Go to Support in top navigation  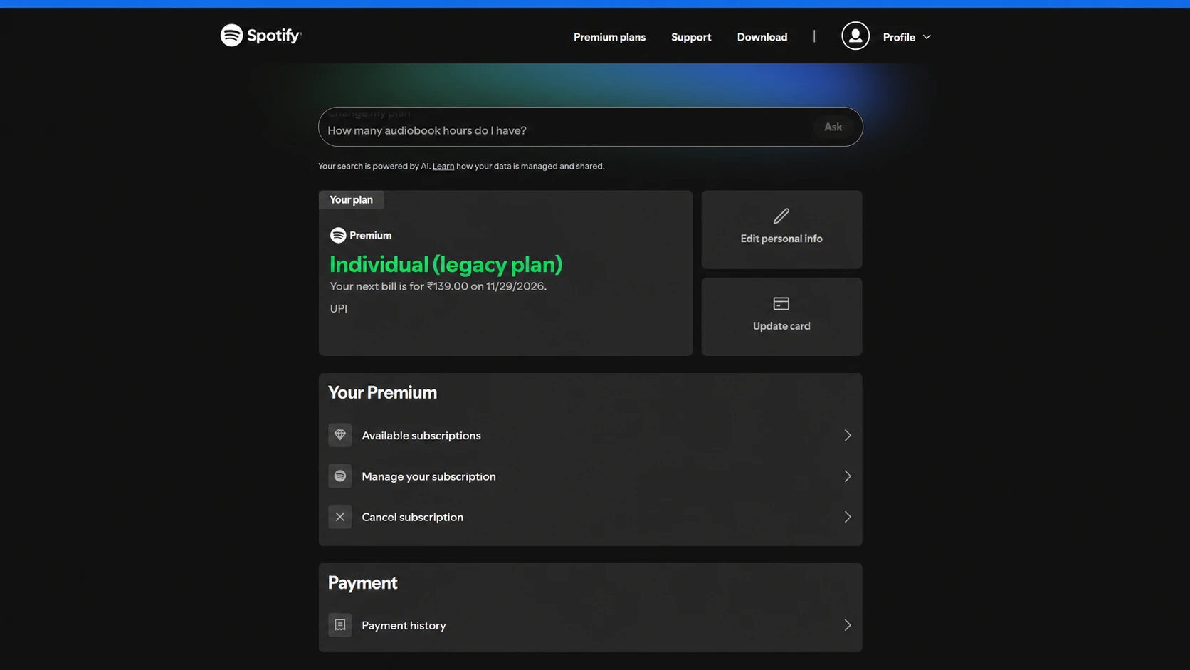pyautogui.click(x=691, y=37)
